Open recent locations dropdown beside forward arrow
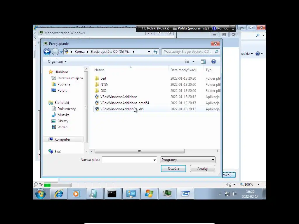Viewport: 299px width, 224px height. pos(61,52)
